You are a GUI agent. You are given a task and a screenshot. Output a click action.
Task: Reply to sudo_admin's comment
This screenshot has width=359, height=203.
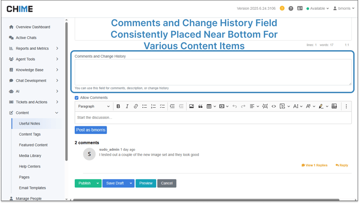pos(342,165)
